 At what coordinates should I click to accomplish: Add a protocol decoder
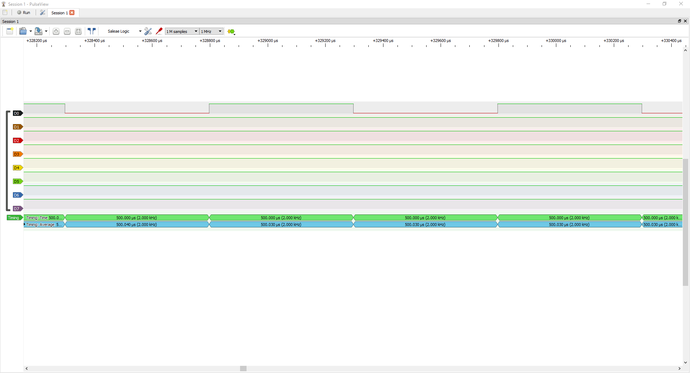tap(231, 32)
